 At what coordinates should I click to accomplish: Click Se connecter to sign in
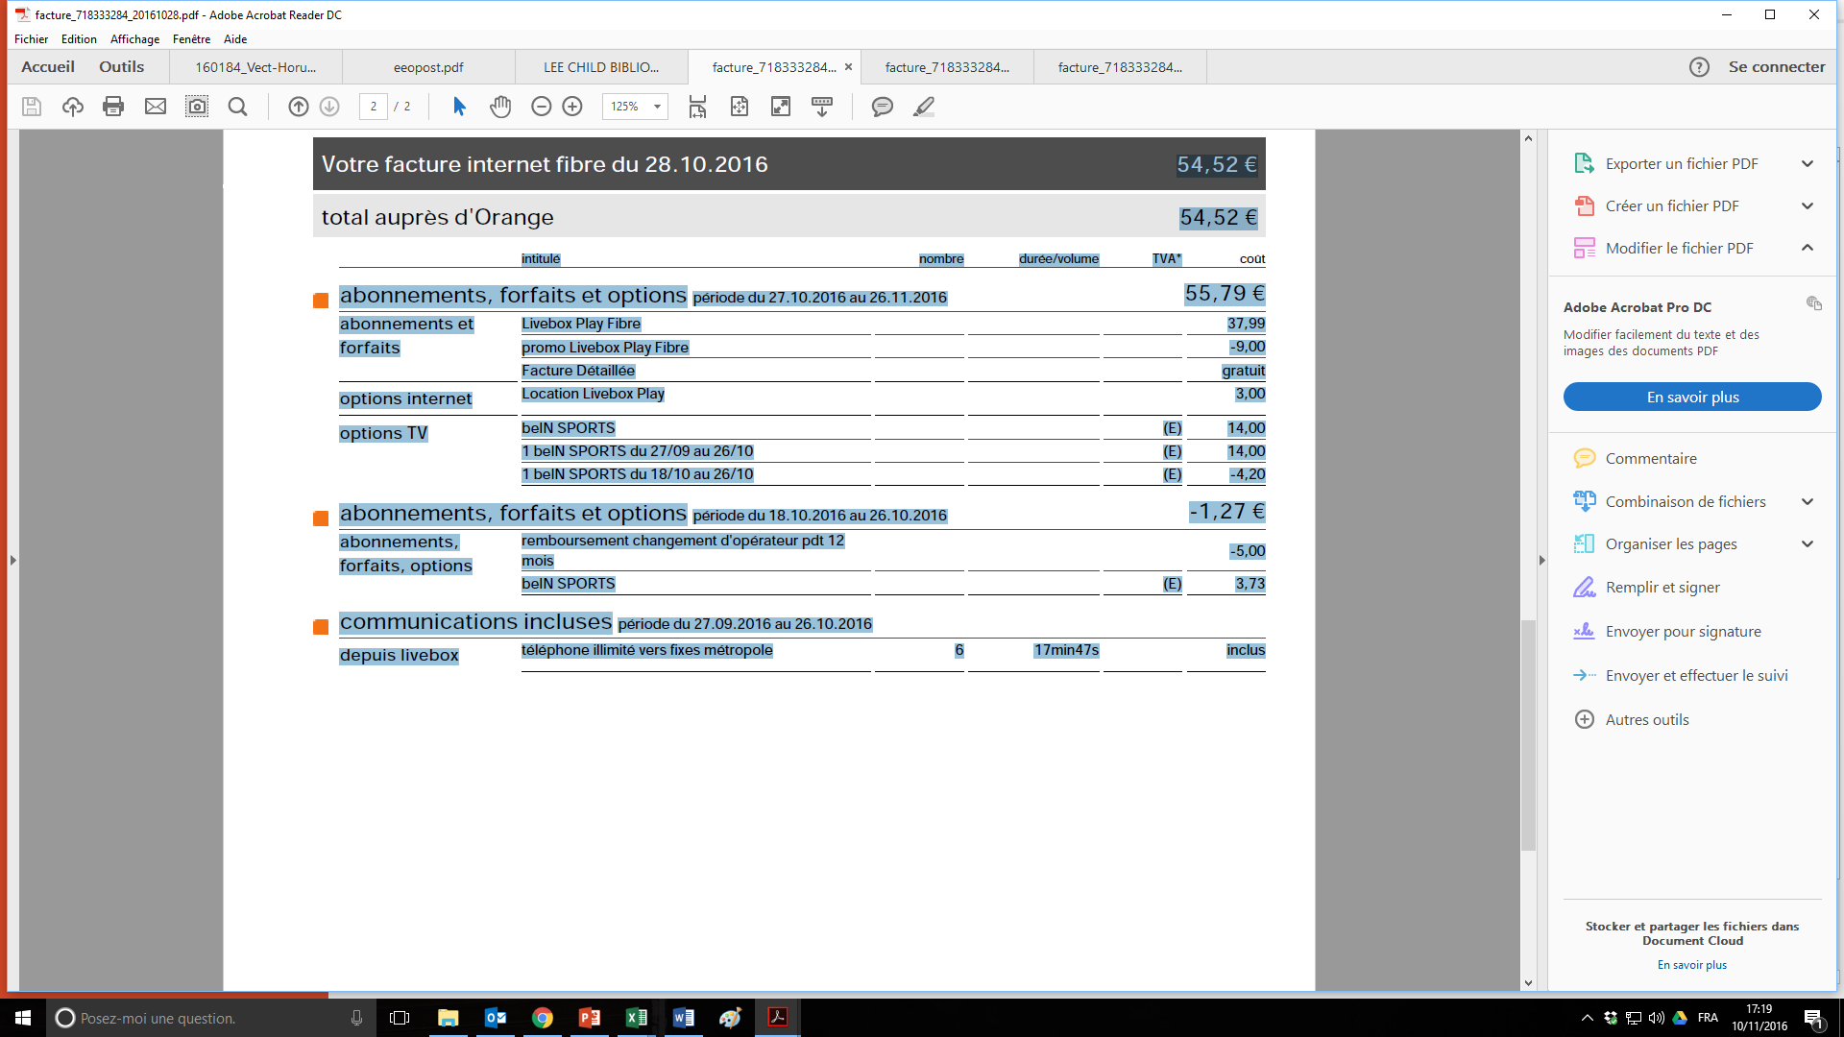(1776, 67)
